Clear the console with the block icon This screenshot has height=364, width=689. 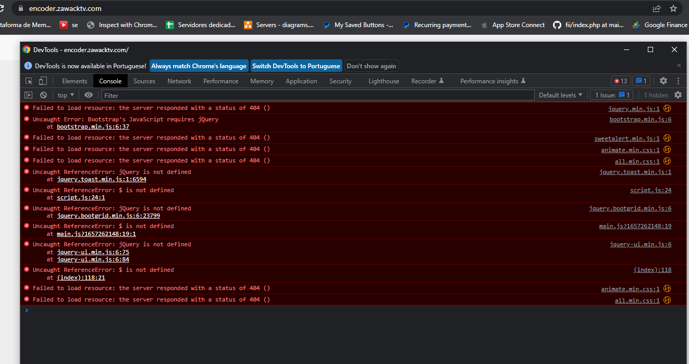(44, 95)
